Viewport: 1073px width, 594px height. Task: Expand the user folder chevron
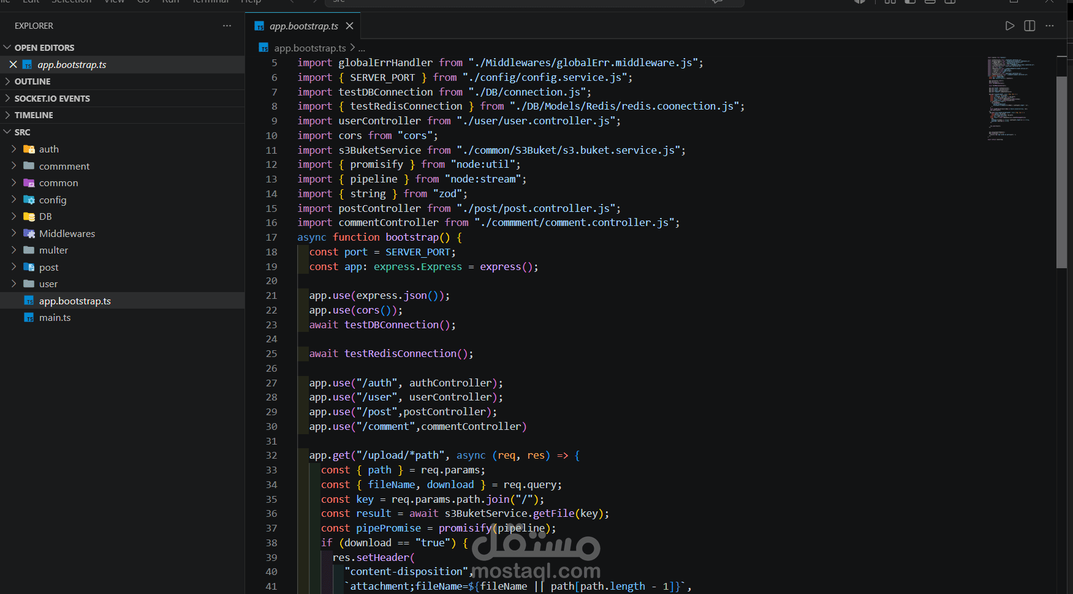pyautogui.click(x=14, y=284)
